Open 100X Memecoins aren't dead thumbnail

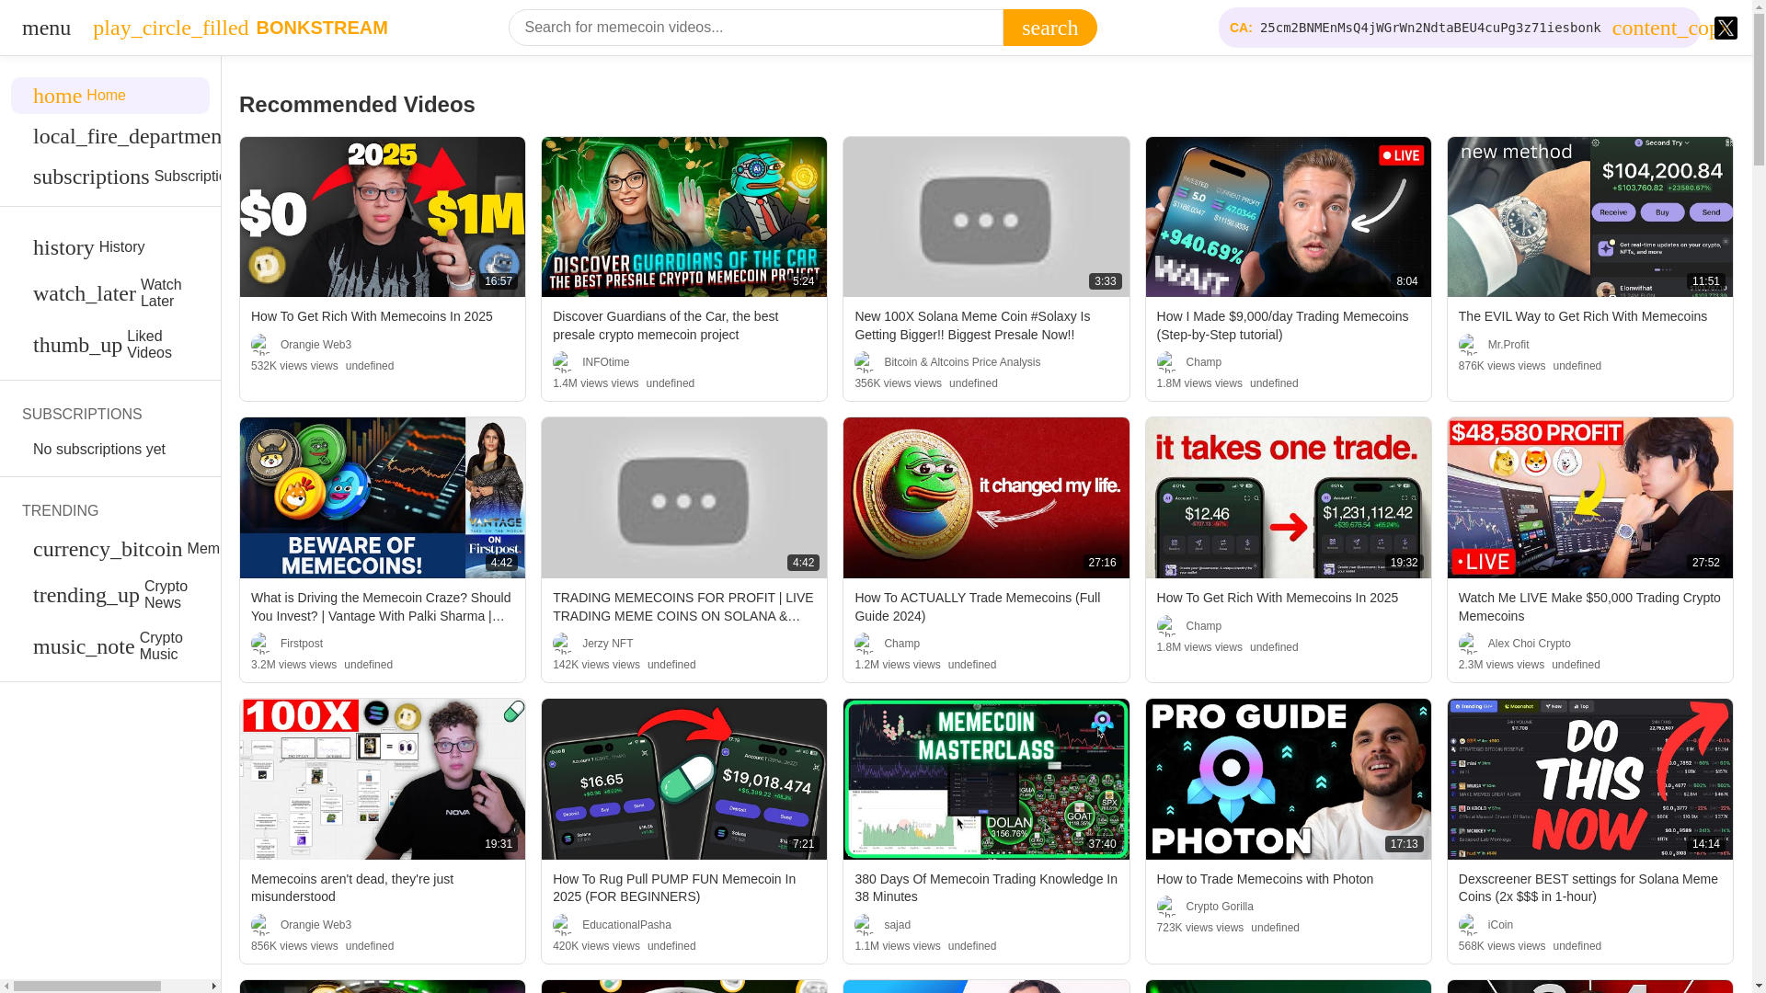pyautogui.click(x=383, y=779)
